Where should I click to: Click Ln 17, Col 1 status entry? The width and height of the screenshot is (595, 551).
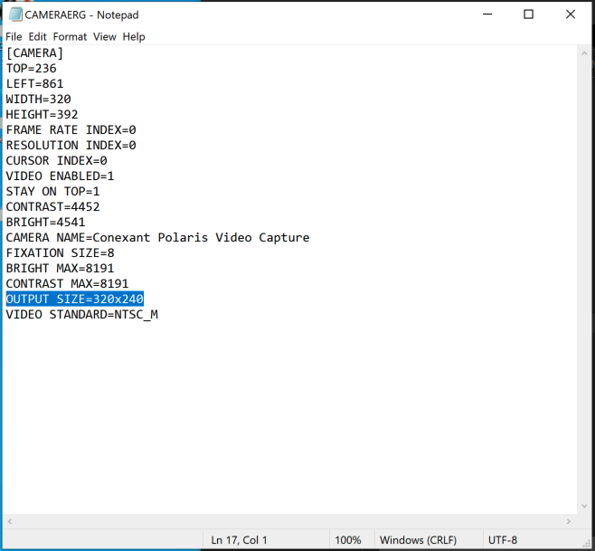click(239, 539)
